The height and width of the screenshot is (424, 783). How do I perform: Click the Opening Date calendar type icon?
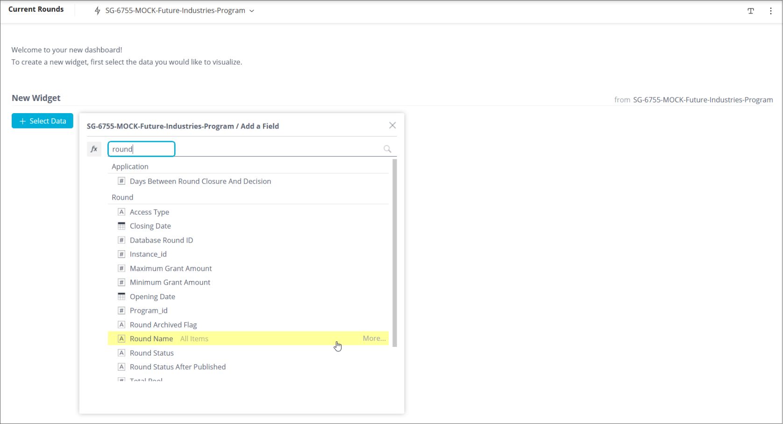pyautogui.click(x=121, y=296)
